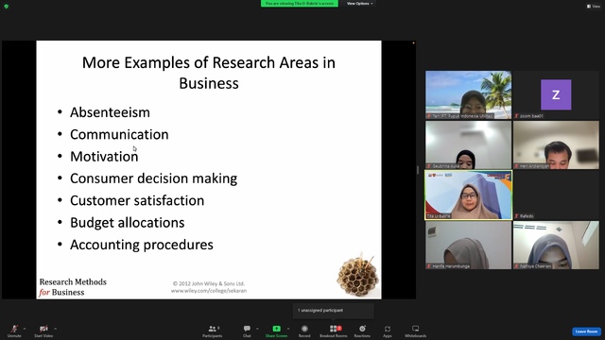Click the green screen-sharing banner

point(300,4)
